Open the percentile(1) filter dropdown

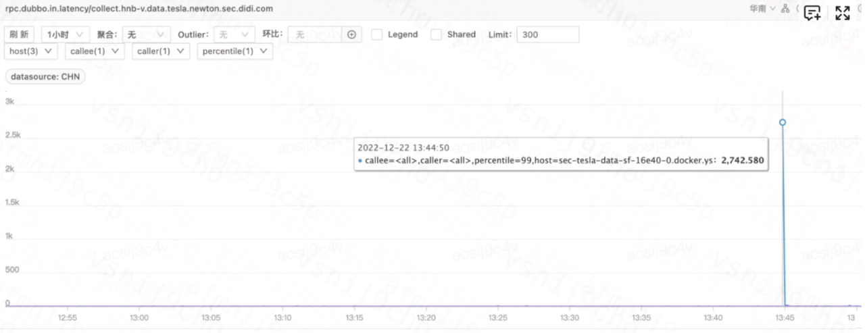234,51
